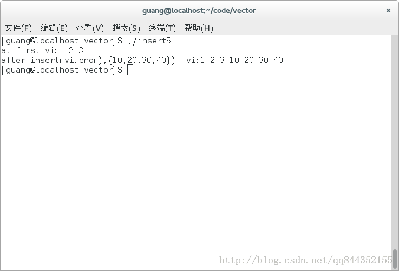Image resolution: width=399 pixels, height=271 pixels.
Task: Click the vertical scrollbar thumb
Action: pyautogui.click(x=395, y=259)
